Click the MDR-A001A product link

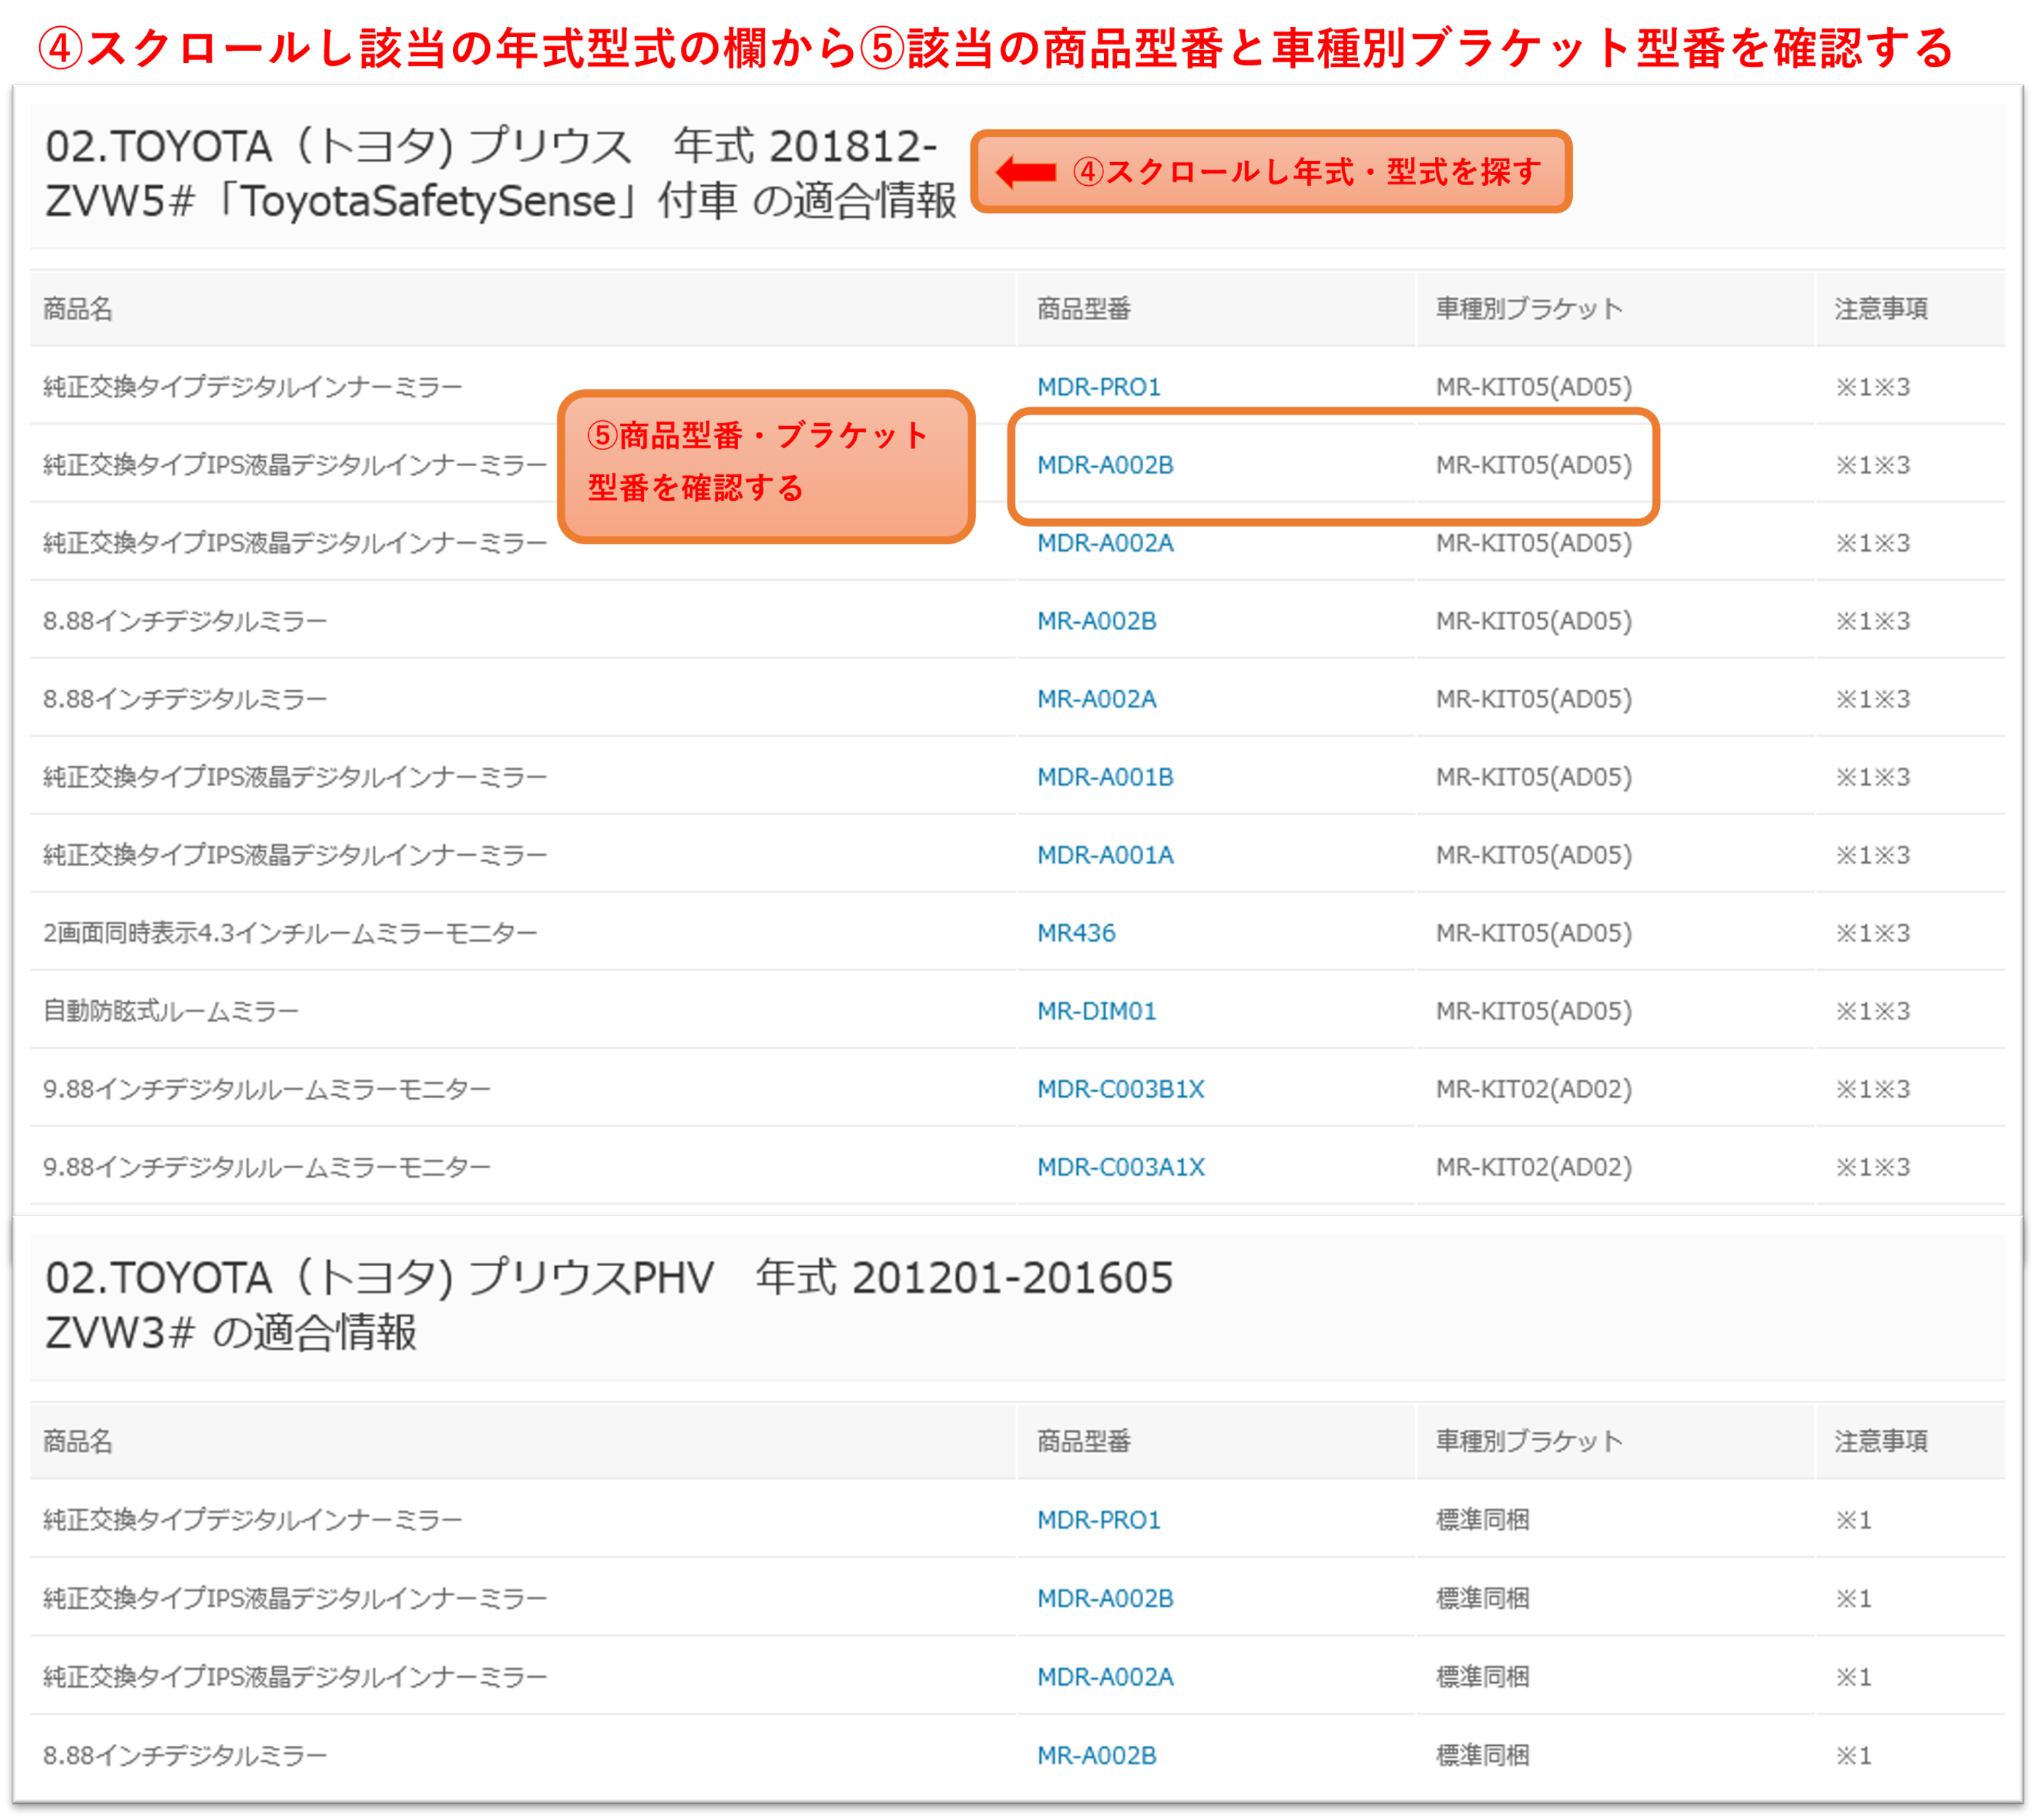click(x=1105, y=855)
